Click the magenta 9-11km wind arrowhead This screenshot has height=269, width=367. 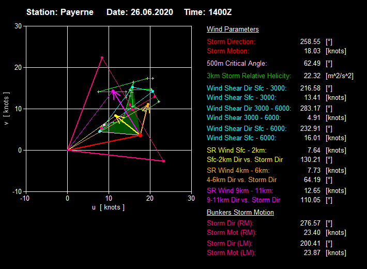click(113, 92)
